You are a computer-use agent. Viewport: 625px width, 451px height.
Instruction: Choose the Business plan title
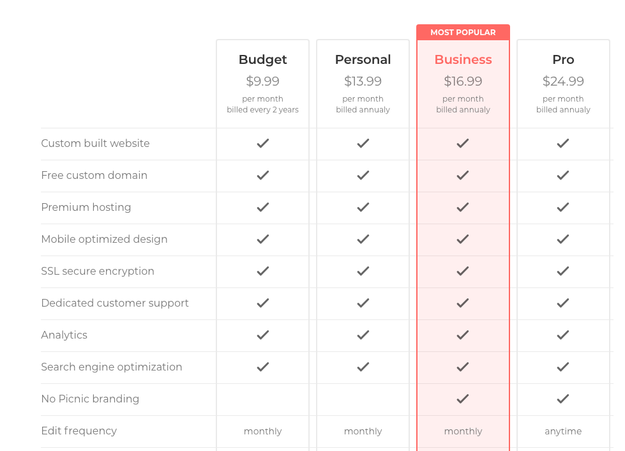coord(463,59)
